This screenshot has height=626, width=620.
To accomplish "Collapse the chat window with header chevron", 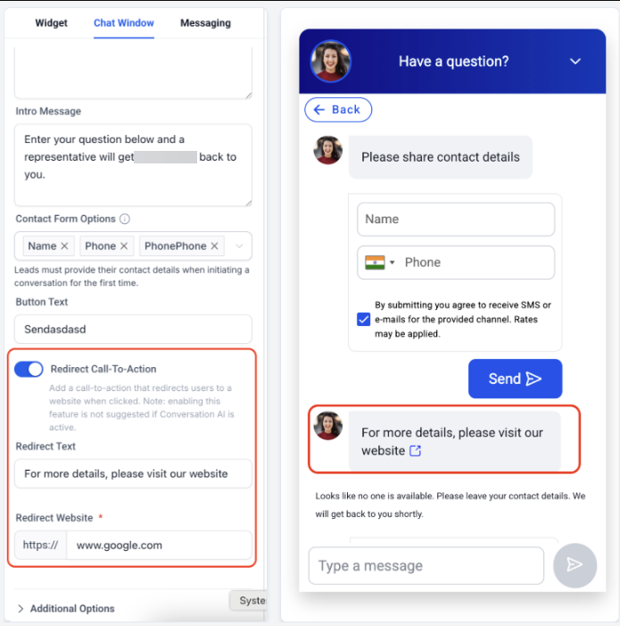I will coord(575,62).
